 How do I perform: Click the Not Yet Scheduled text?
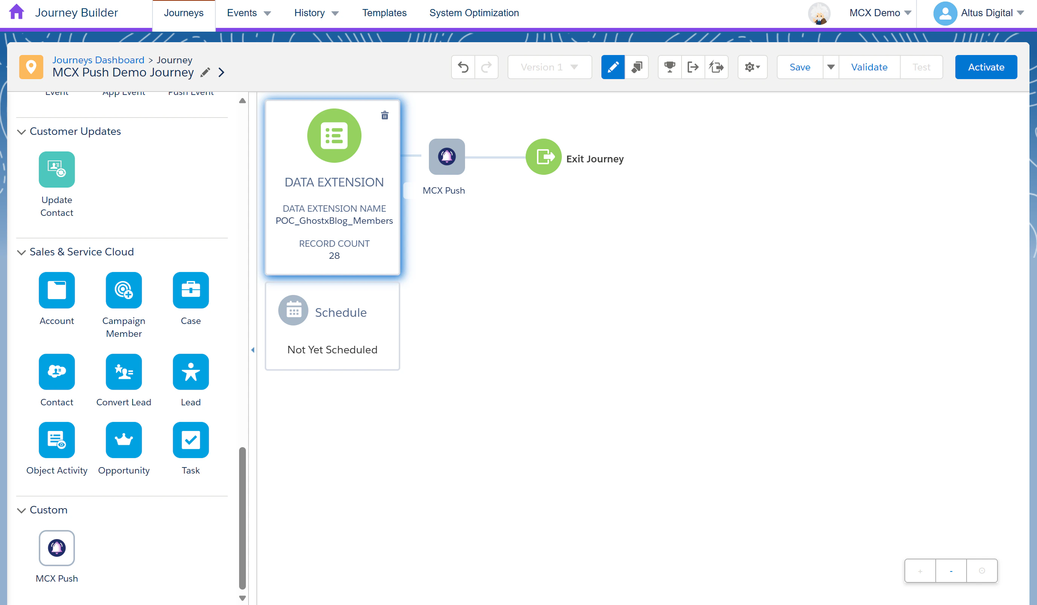[x=332, y=350]
